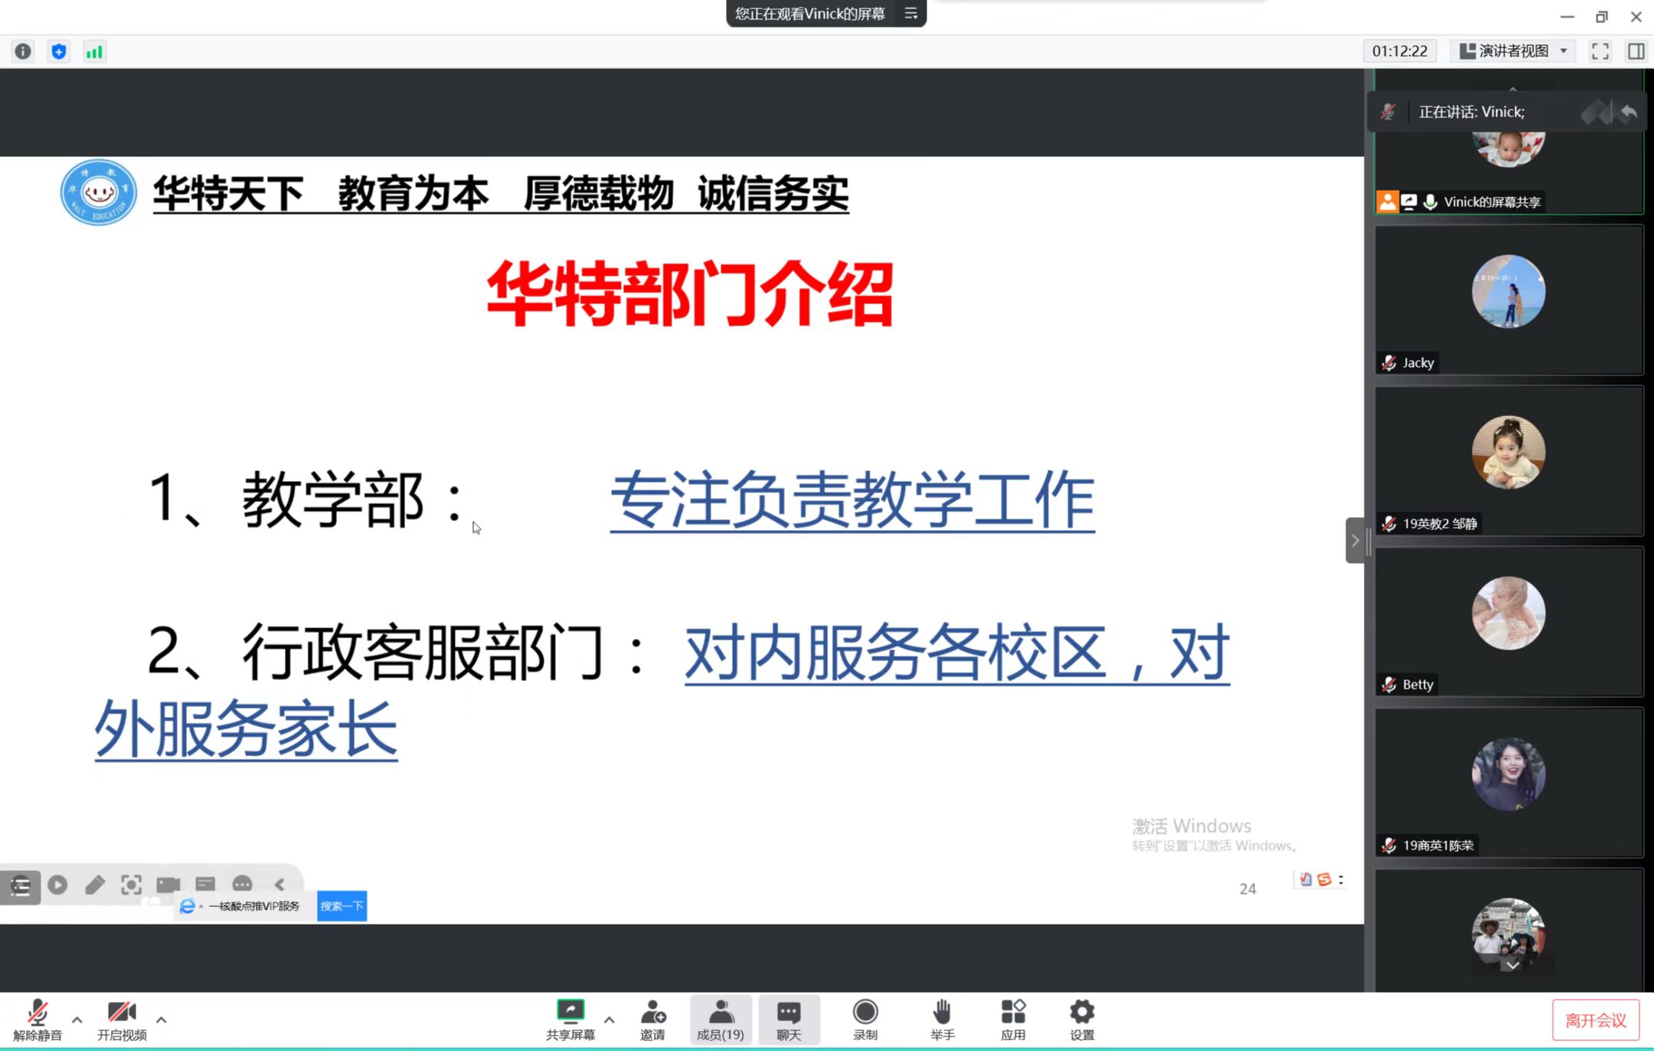Open 演讲者视图 view dropdown
Viewport: 1654px width, 1051px height.
pos(1512,51)
